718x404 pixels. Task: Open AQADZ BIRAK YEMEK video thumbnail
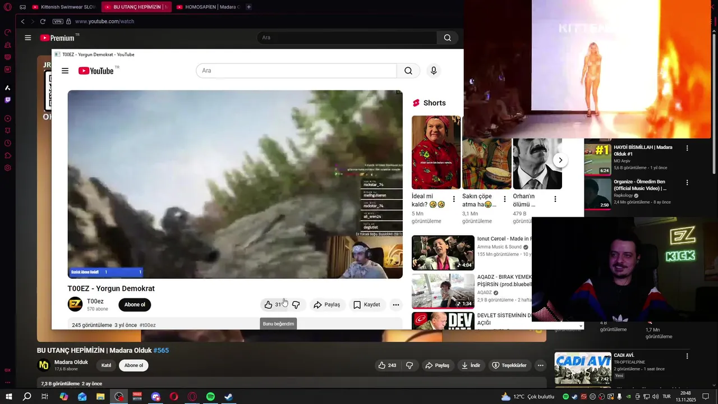443,291
